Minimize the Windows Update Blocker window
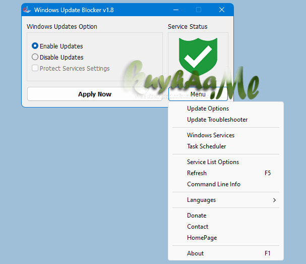This screenshot has height=264, width=306. pos(176,10)
